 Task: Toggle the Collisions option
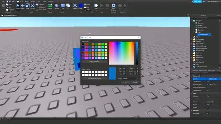pyautogui.click(x=40, y=4)
